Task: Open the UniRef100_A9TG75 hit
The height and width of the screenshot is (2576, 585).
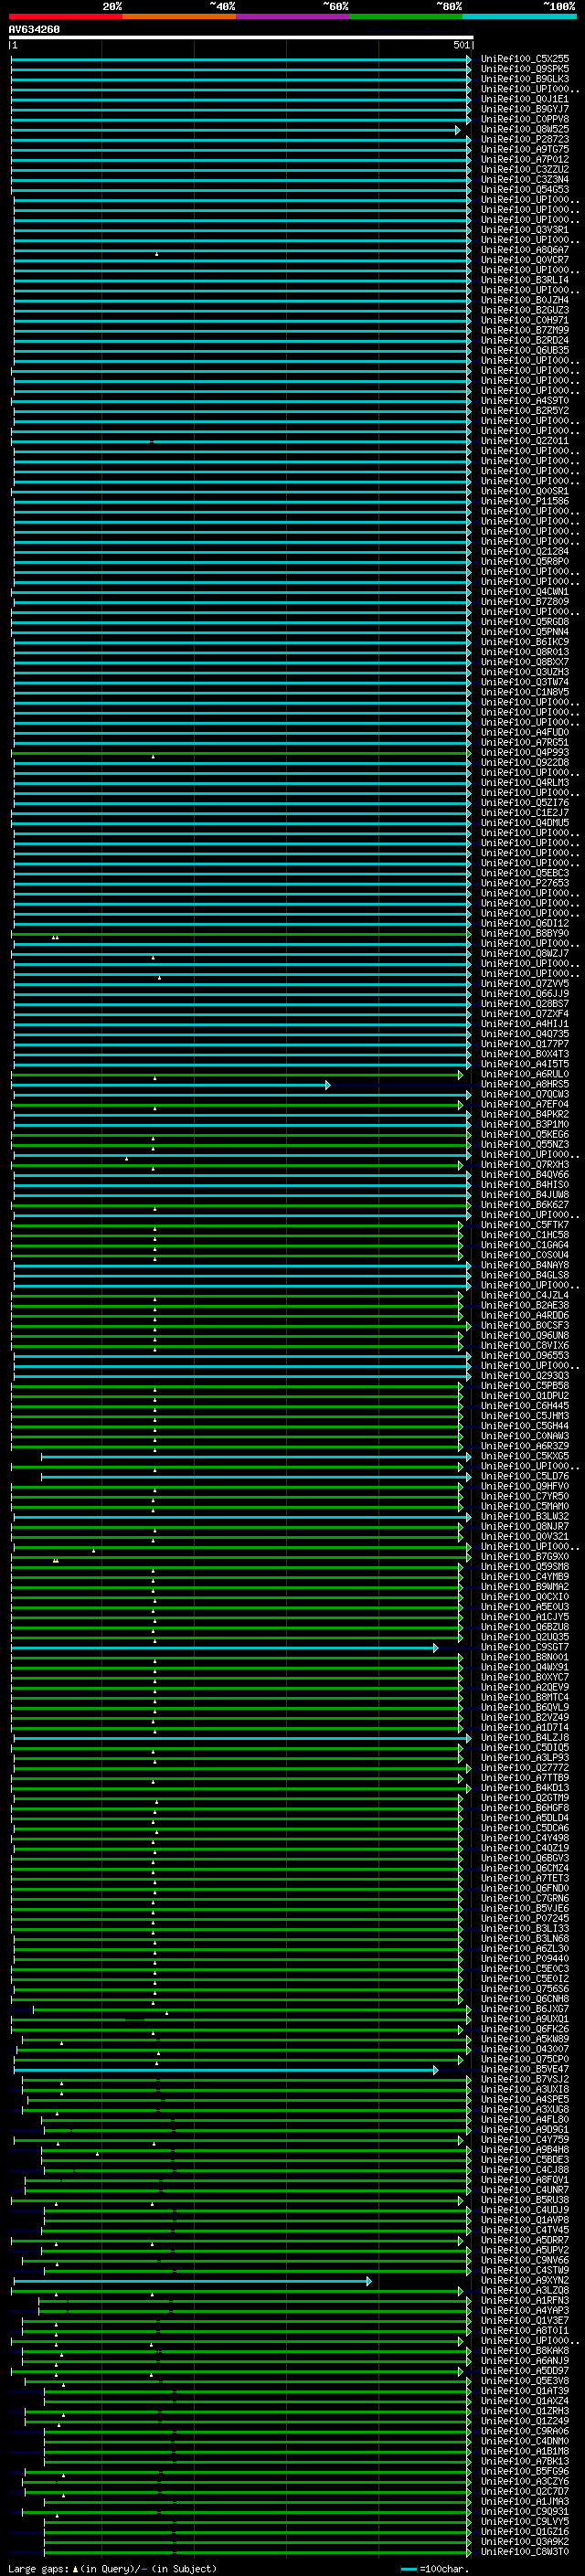Action: [525, 149]
